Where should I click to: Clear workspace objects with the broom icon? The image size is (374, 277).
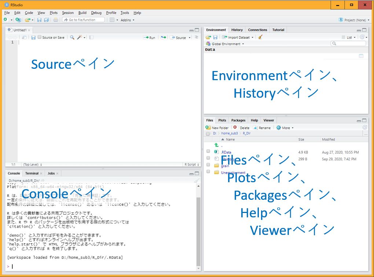pyautogui.click(x=260, y=37)
